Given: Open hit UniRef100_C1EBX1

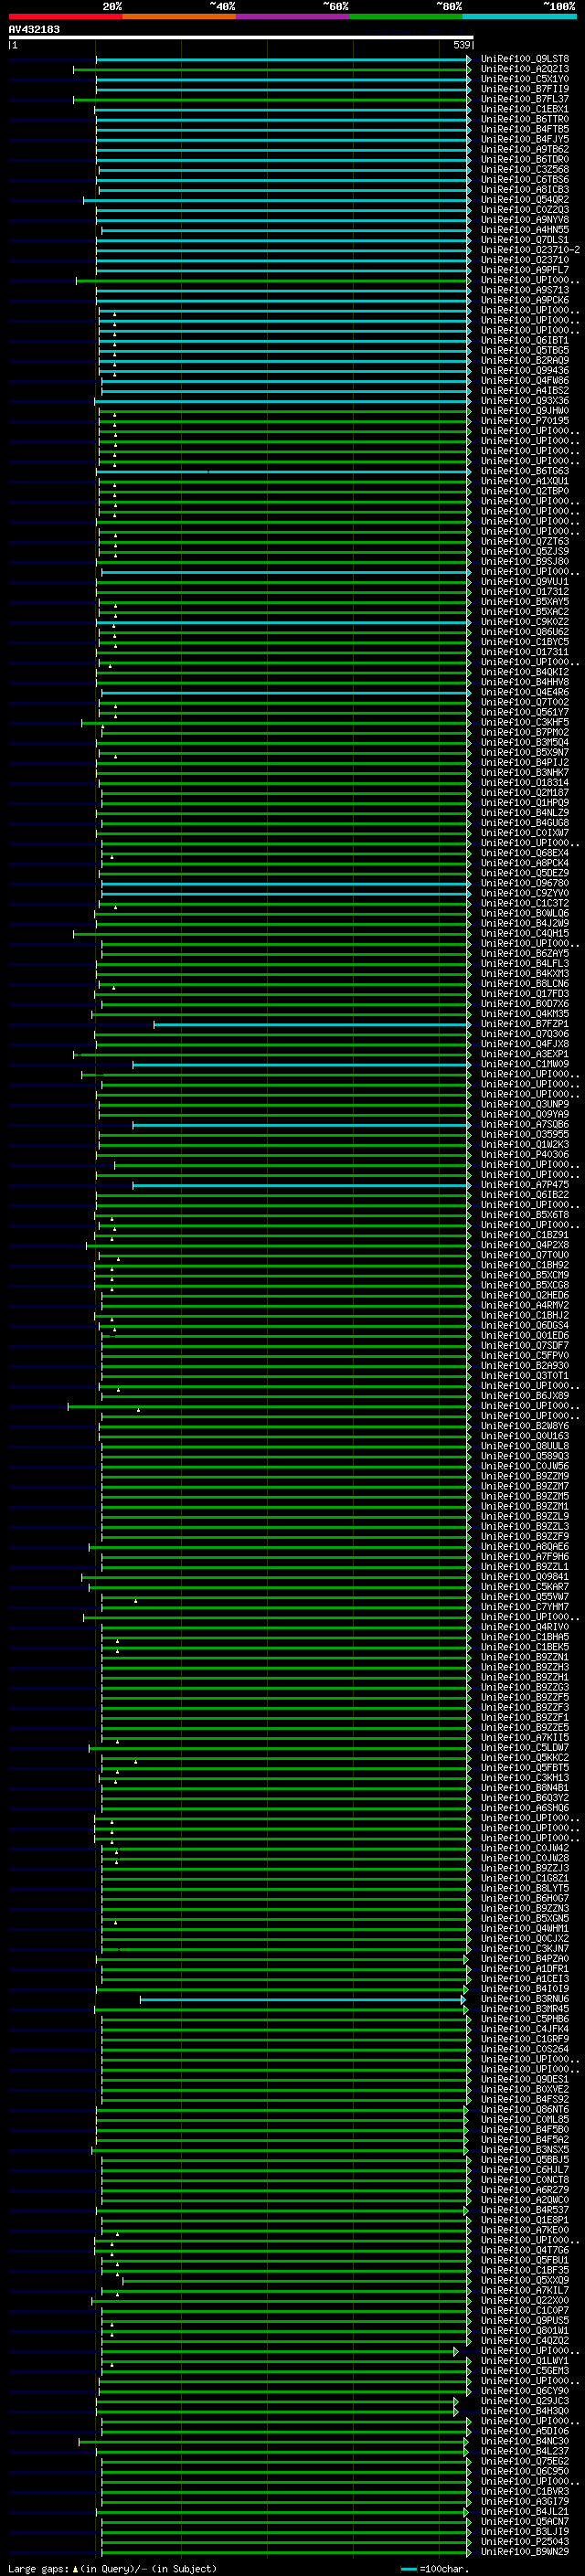Looking at the screenshot, I should (x=524, y=109).
